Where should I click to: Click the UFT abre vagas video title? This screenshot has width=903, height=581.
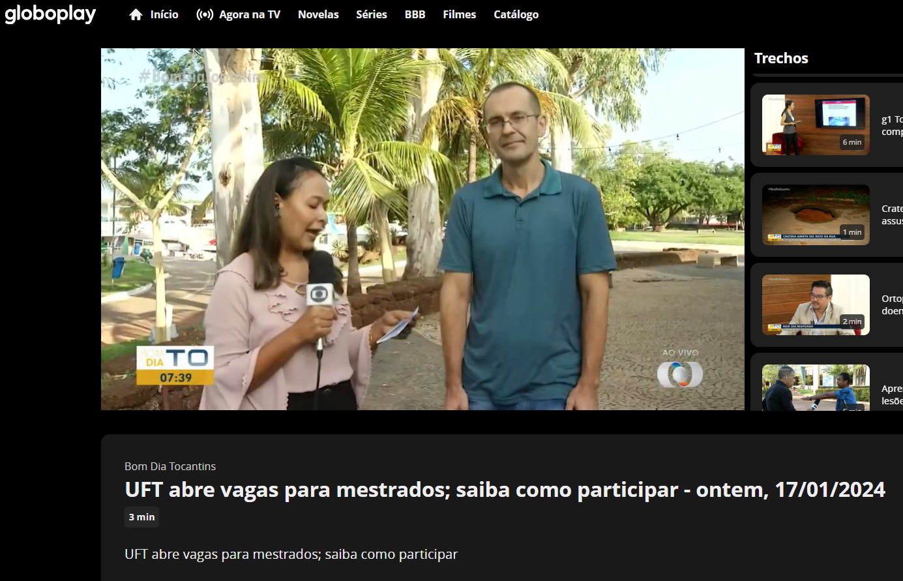point(505,490)
